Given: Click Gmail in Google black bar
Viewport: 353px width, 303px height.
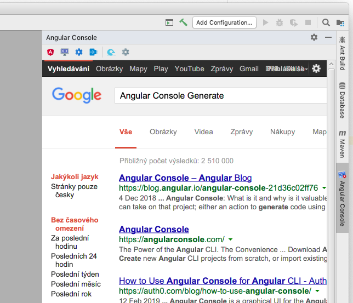Looking at the screenshot, I should pos(249,68).
